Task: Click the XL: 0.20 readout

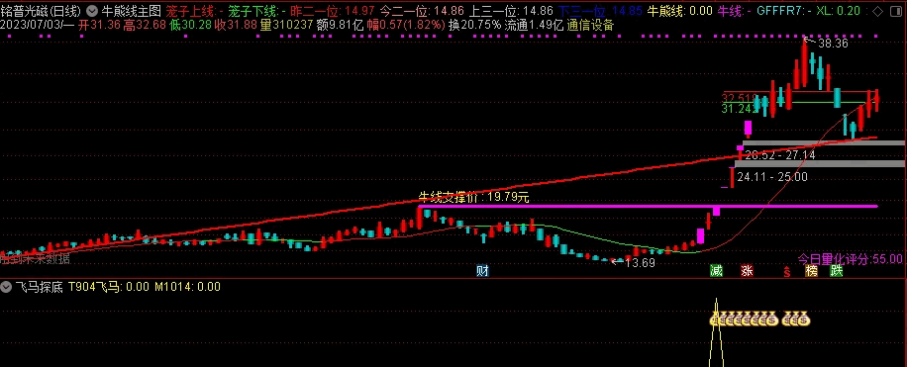Action: coord(838,11)
